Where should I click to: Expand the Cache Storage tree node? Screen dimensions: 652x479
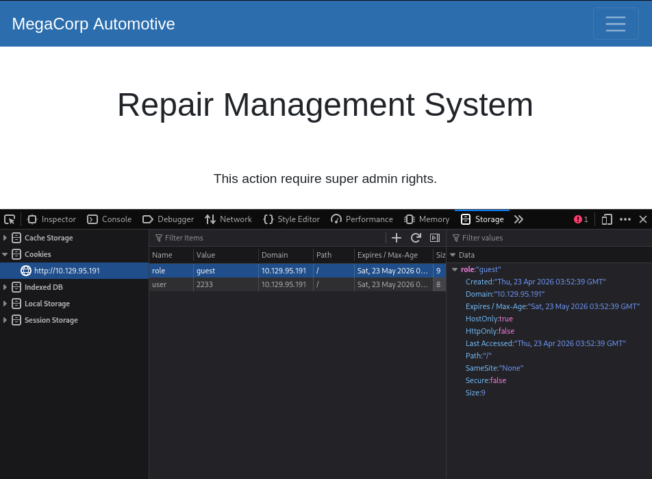tap(5, 238)
